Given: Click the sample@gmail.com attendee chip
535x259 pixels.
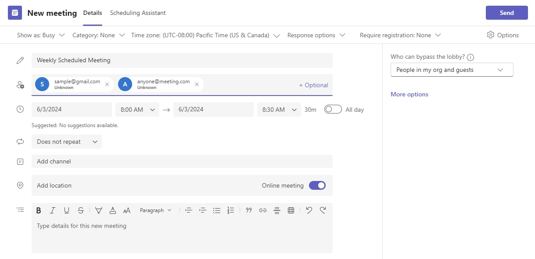Looking at the screenshot, I should click(x=74, y=85).
